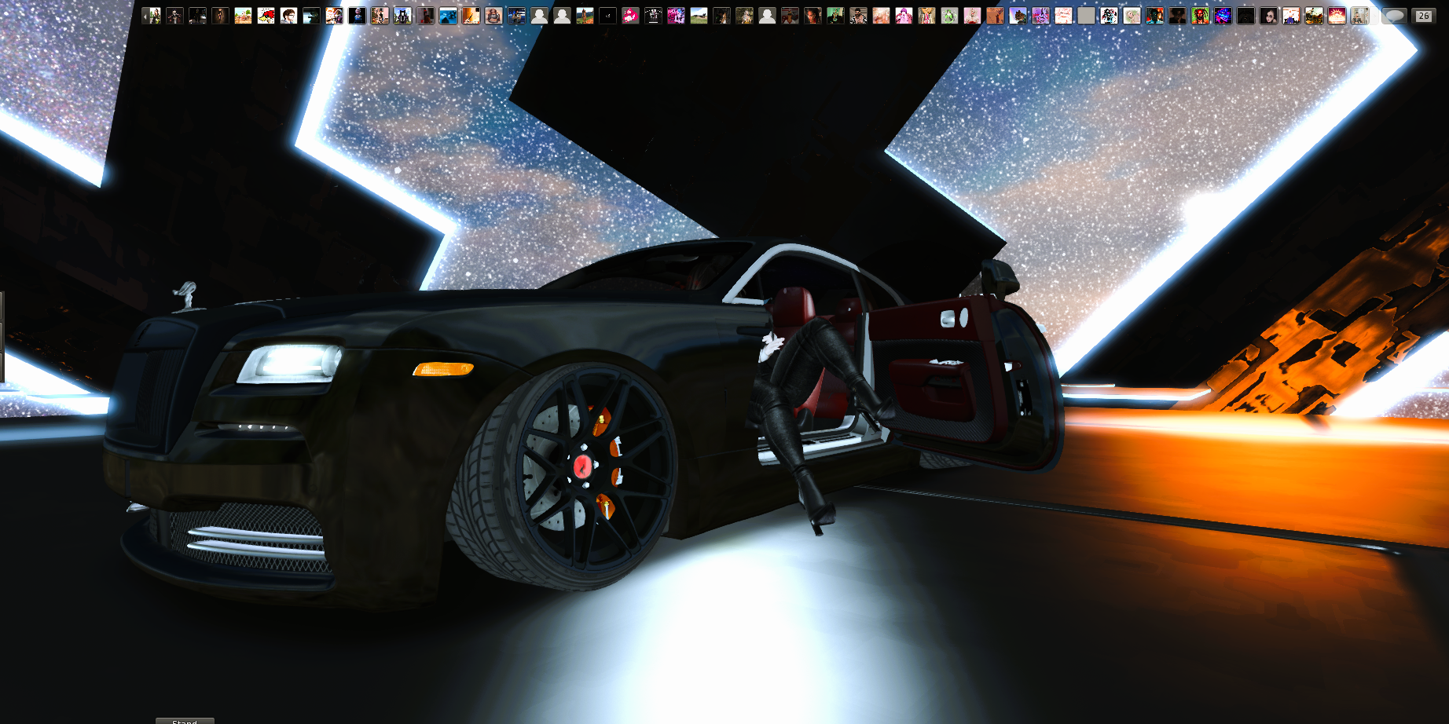
Task: Open the red and yellow sunburst chat icon
Action: [x=1337, y=16]
